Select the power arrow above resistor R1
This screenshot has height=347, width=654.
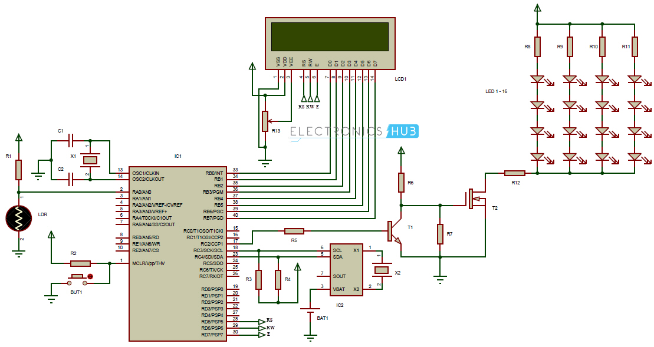[18, 137]
